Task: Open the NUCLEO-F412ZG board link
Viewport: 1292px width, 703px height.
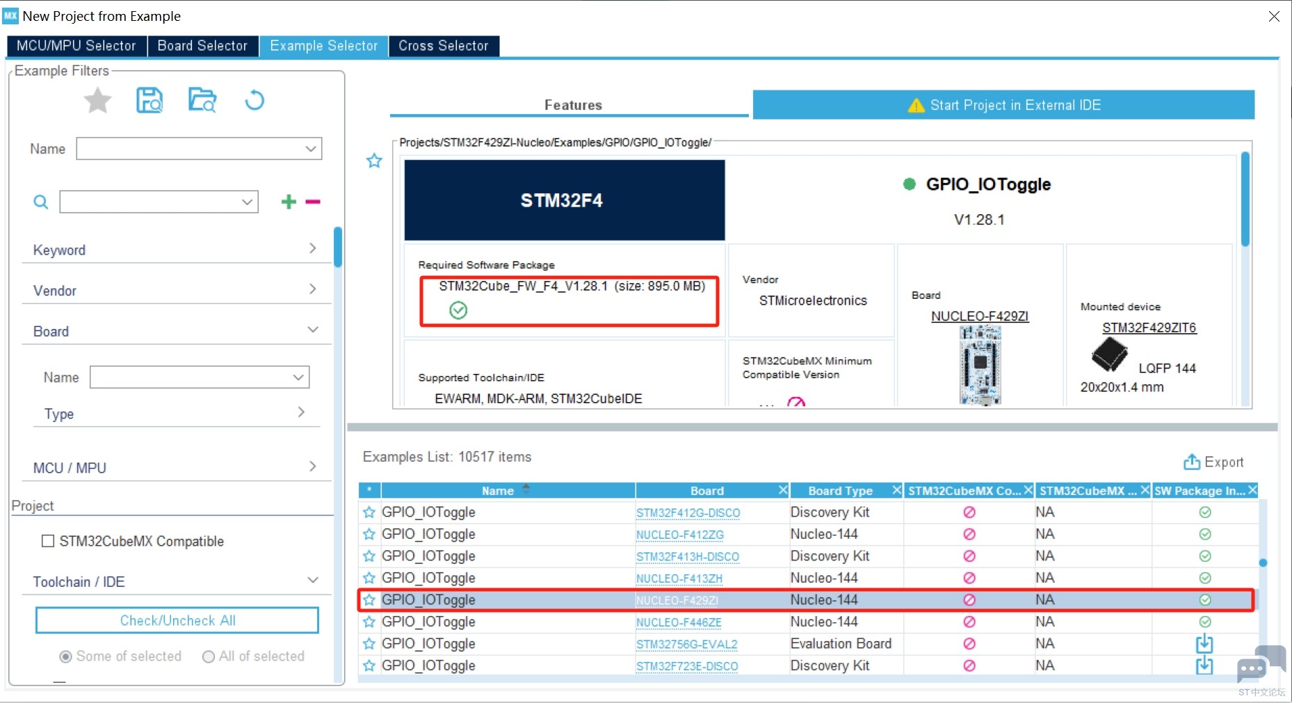Action: click(680, 535)
